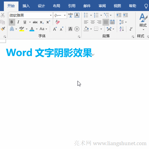
Task: Switch to the 布局 tab
Action: 57,6
